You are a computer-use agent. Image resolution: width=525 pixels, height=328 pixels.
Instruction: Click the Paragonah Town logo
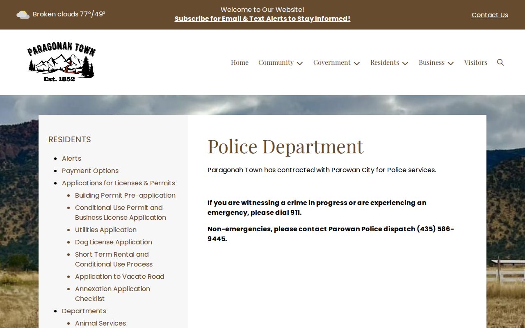(62, 62)
